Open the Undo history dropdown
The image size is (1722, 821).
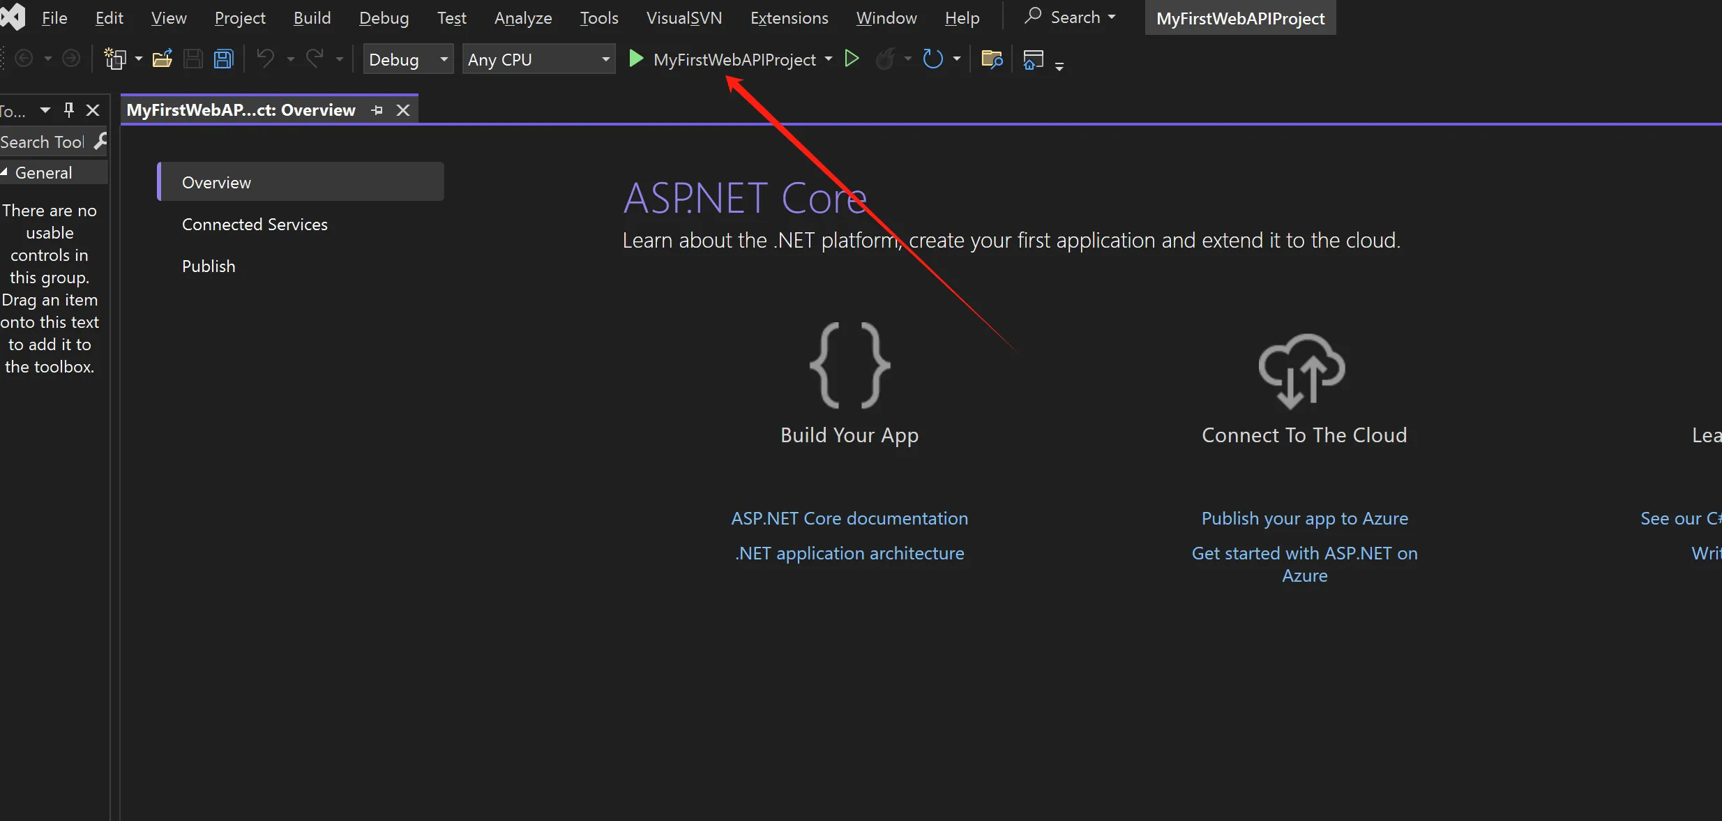290,59
